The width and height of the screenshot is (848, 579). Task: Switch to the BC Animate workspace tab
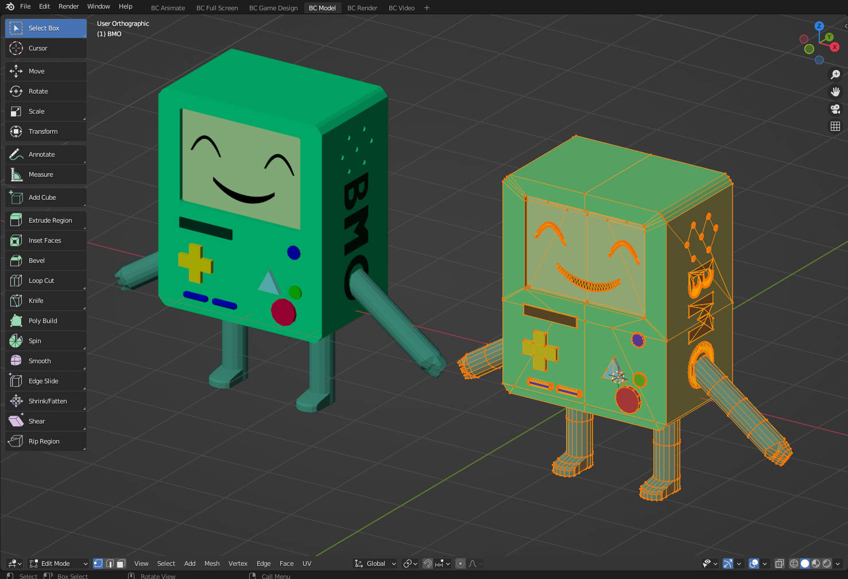tap(168, 8)
